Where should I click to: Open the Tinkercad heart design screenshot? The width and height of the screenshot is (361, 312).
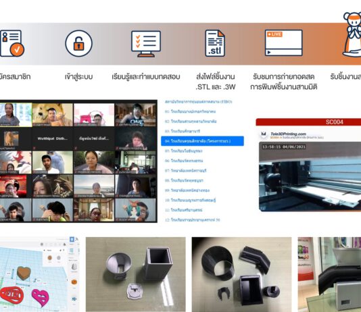point(39,274)
